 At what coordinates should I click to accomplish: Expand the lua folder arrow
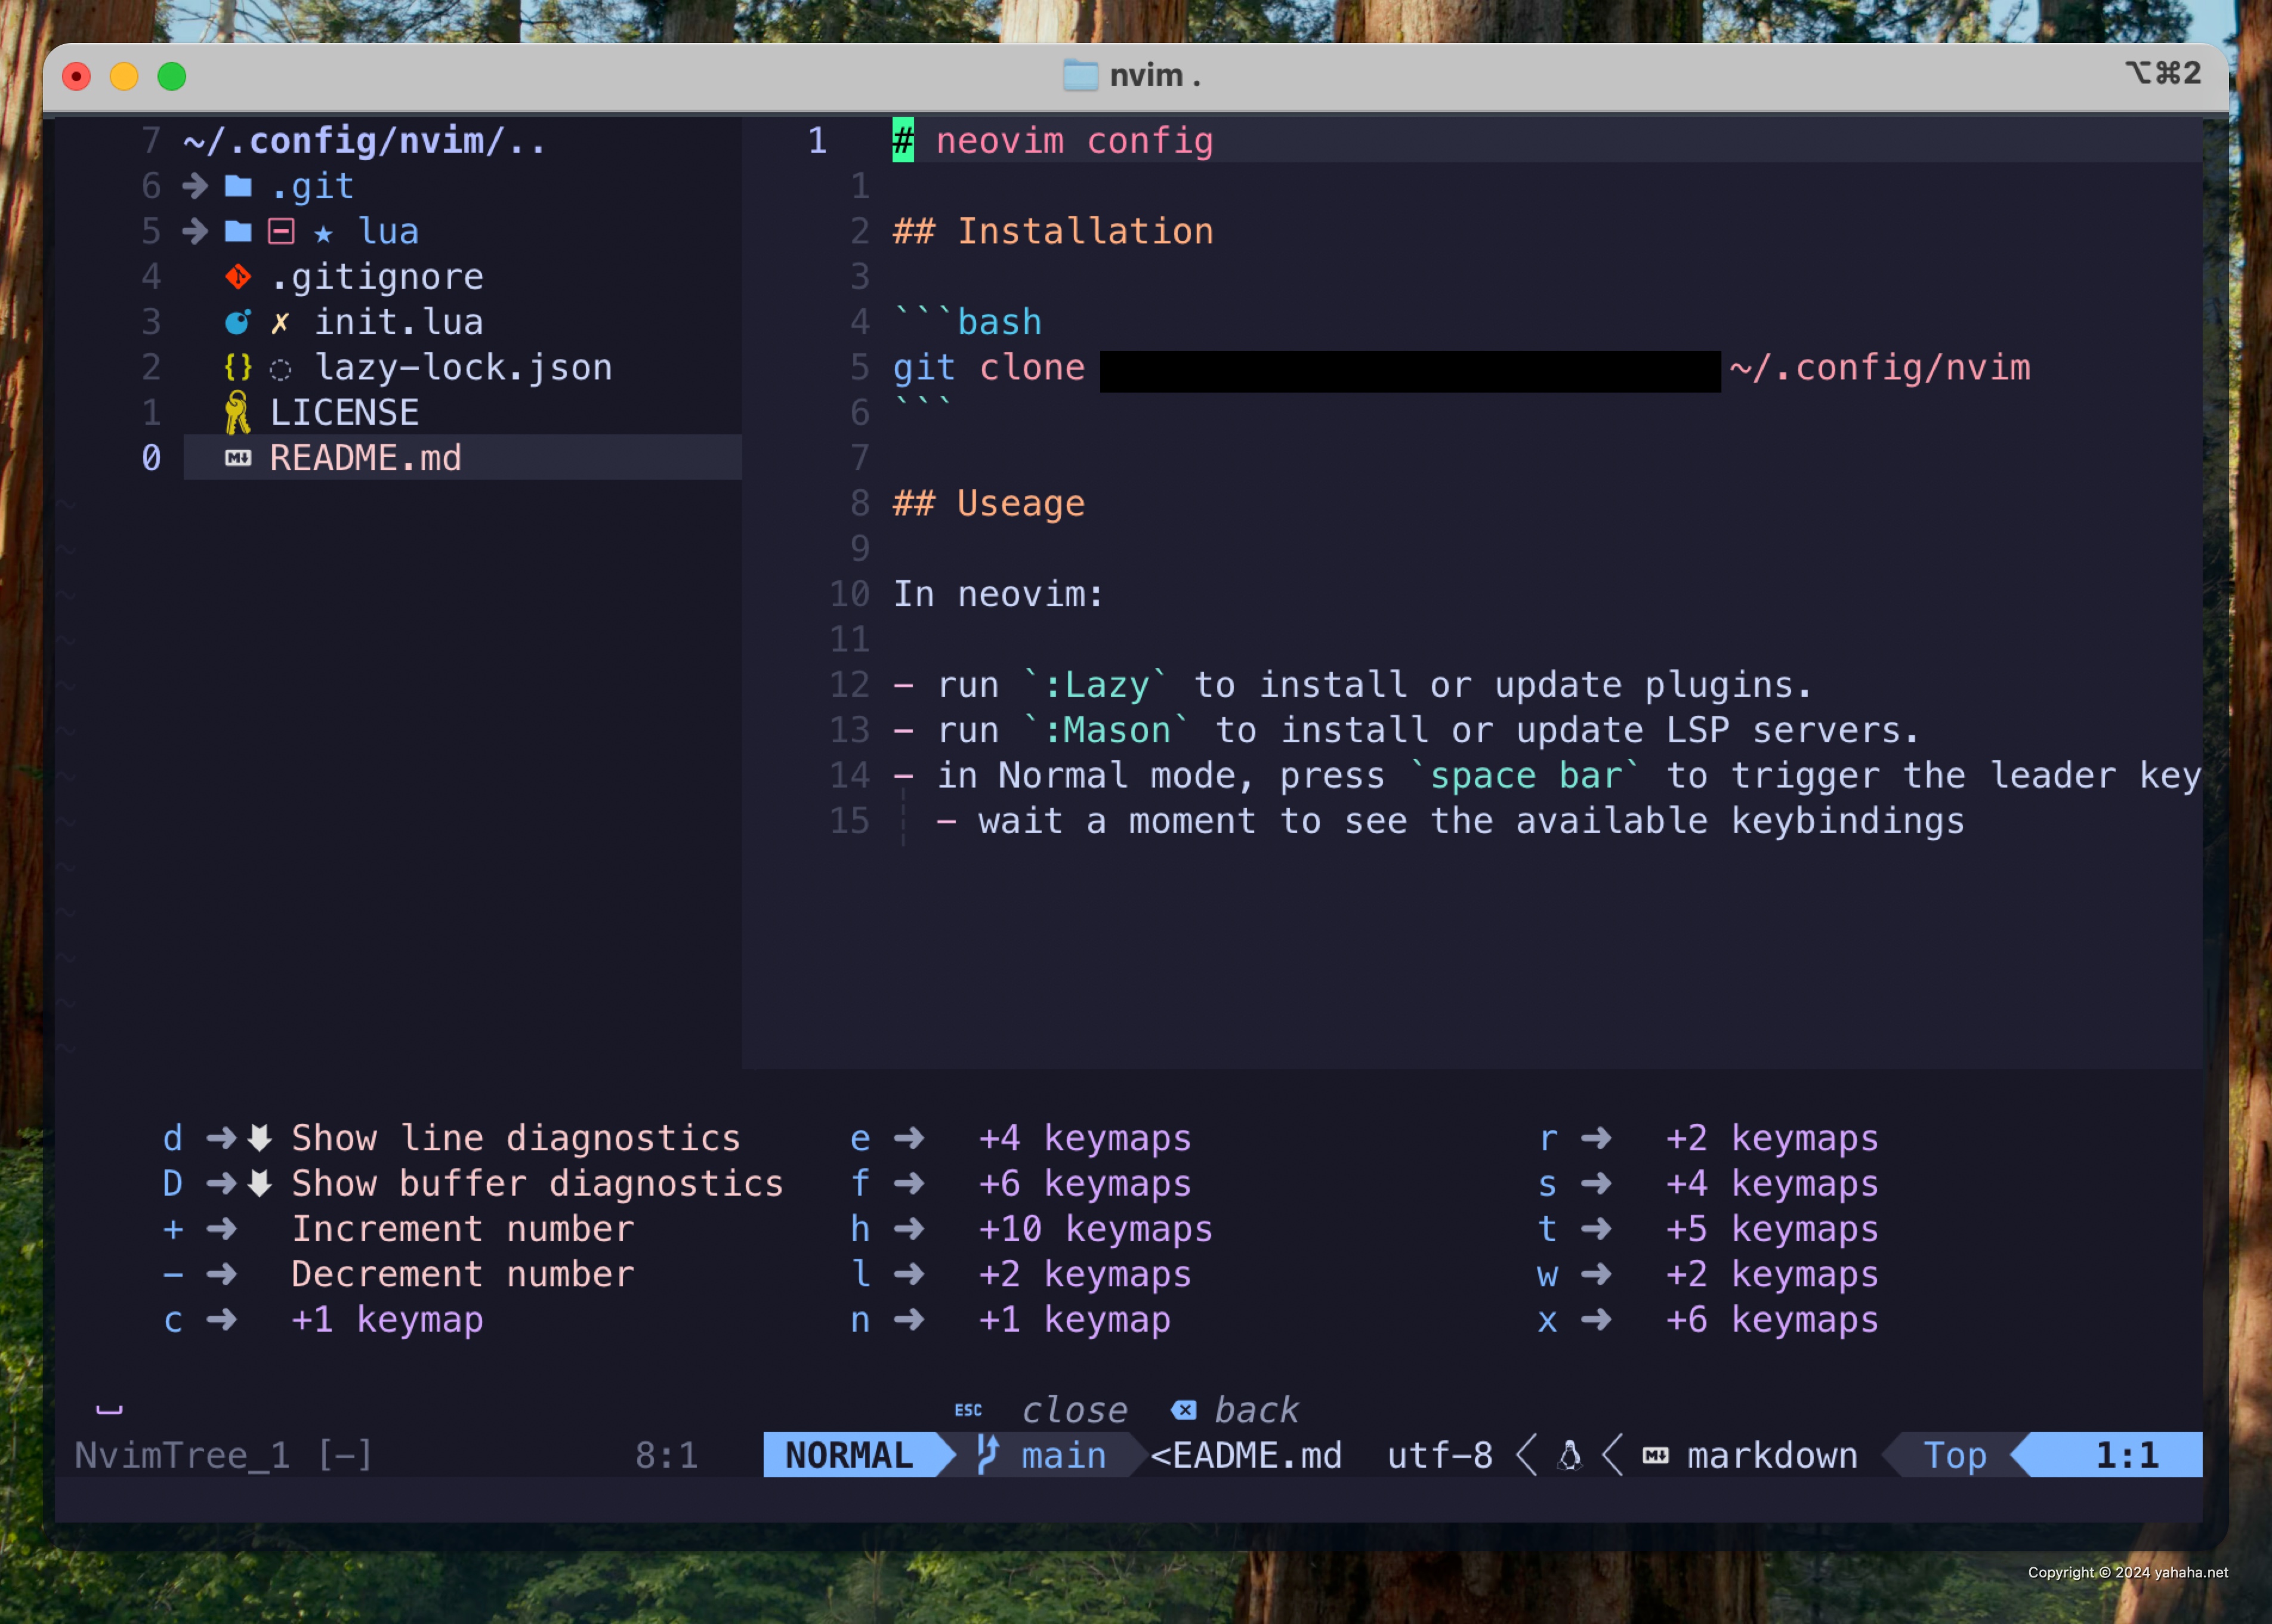195,232
